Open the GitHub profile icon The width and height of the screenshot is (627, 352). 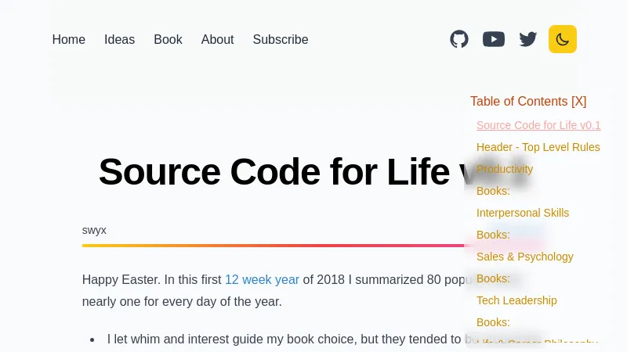point(459,39)
